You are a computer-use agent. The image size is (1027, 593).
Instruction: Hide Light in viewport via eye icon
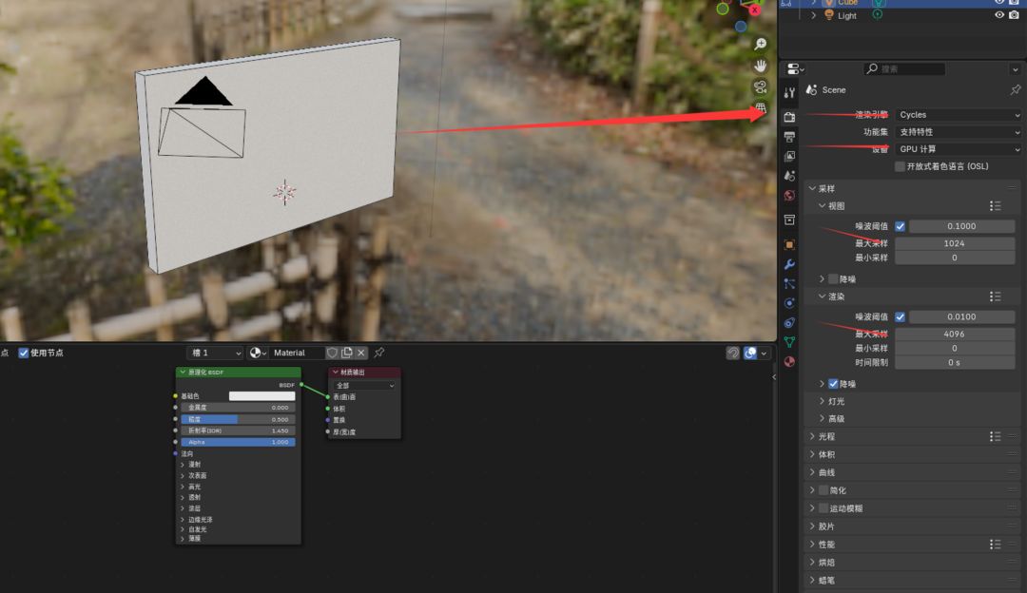click(x=999, y=15)
